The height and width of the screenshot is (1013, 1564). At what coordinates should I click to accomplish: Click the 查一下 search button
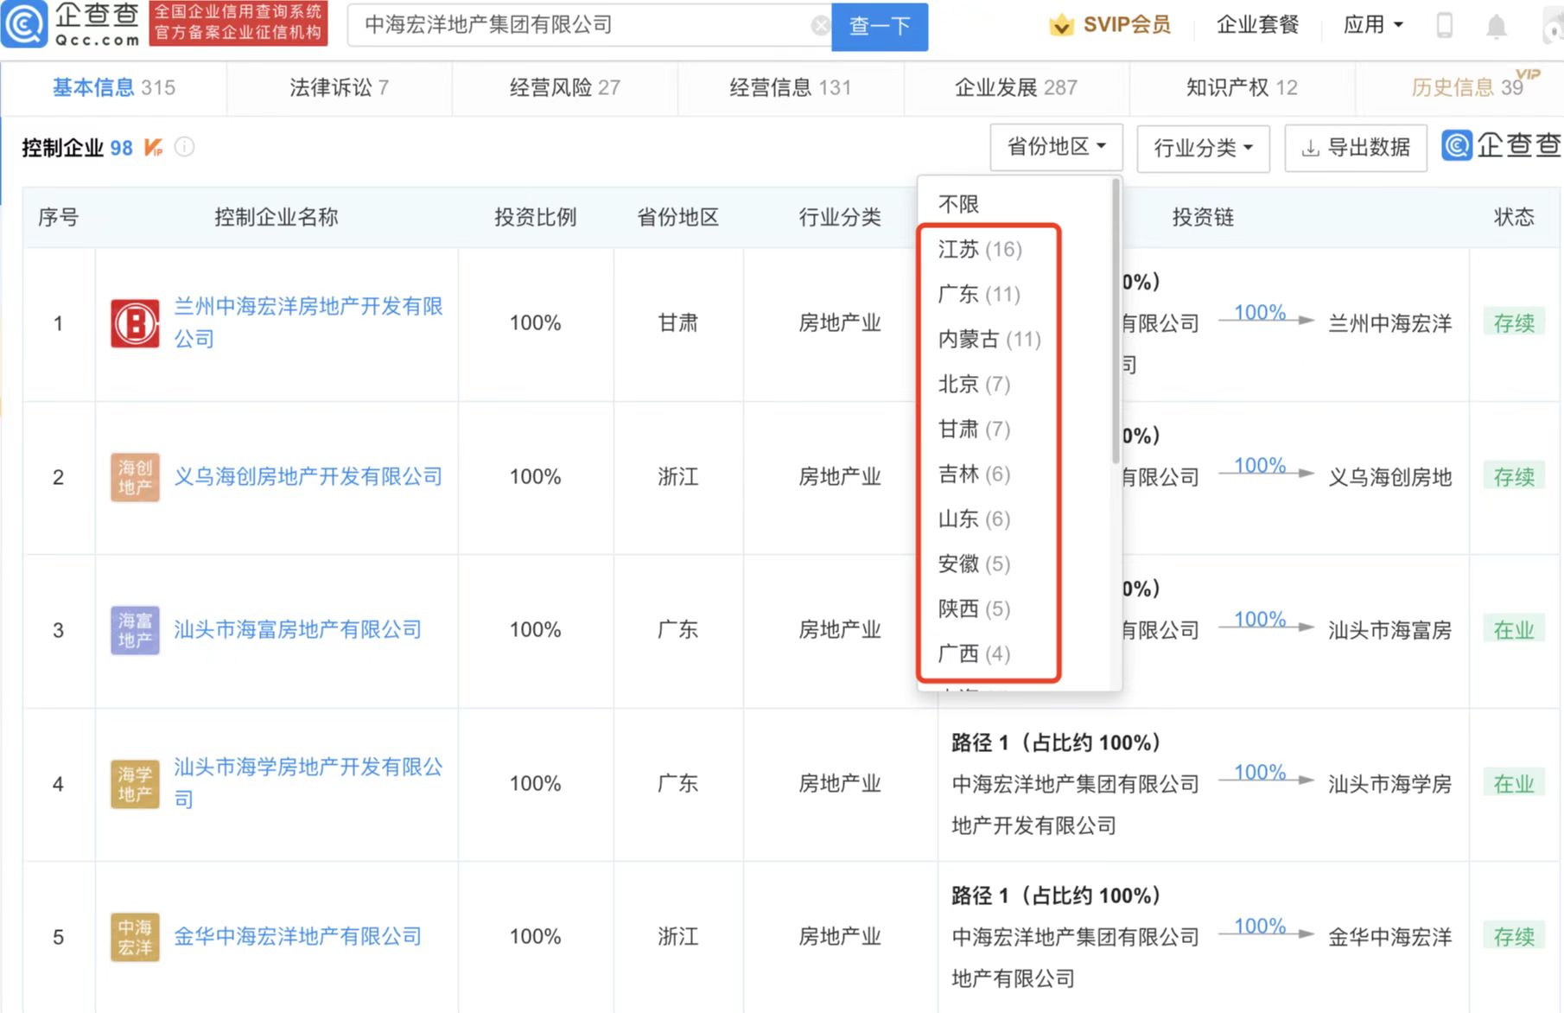coord(880,27)
